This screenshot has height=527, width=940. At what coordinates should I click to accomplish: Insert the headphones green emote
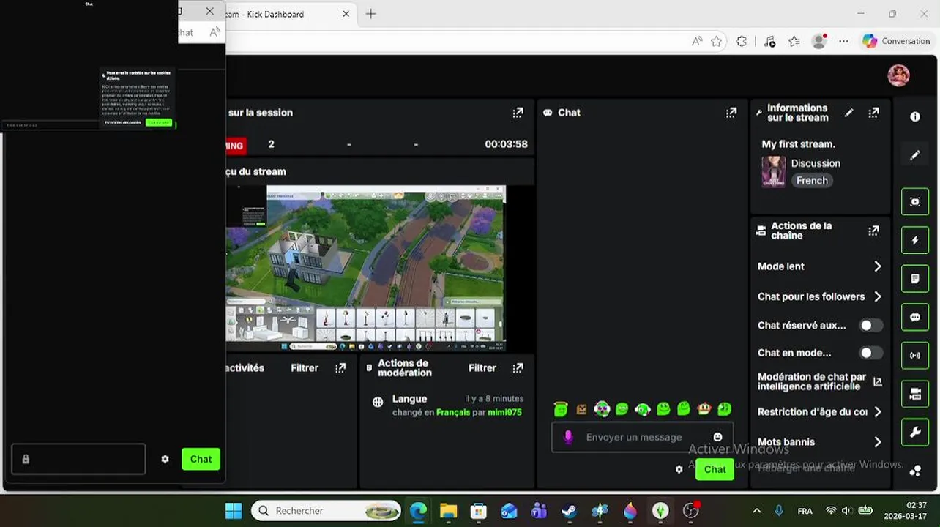(x=643, y=409)
